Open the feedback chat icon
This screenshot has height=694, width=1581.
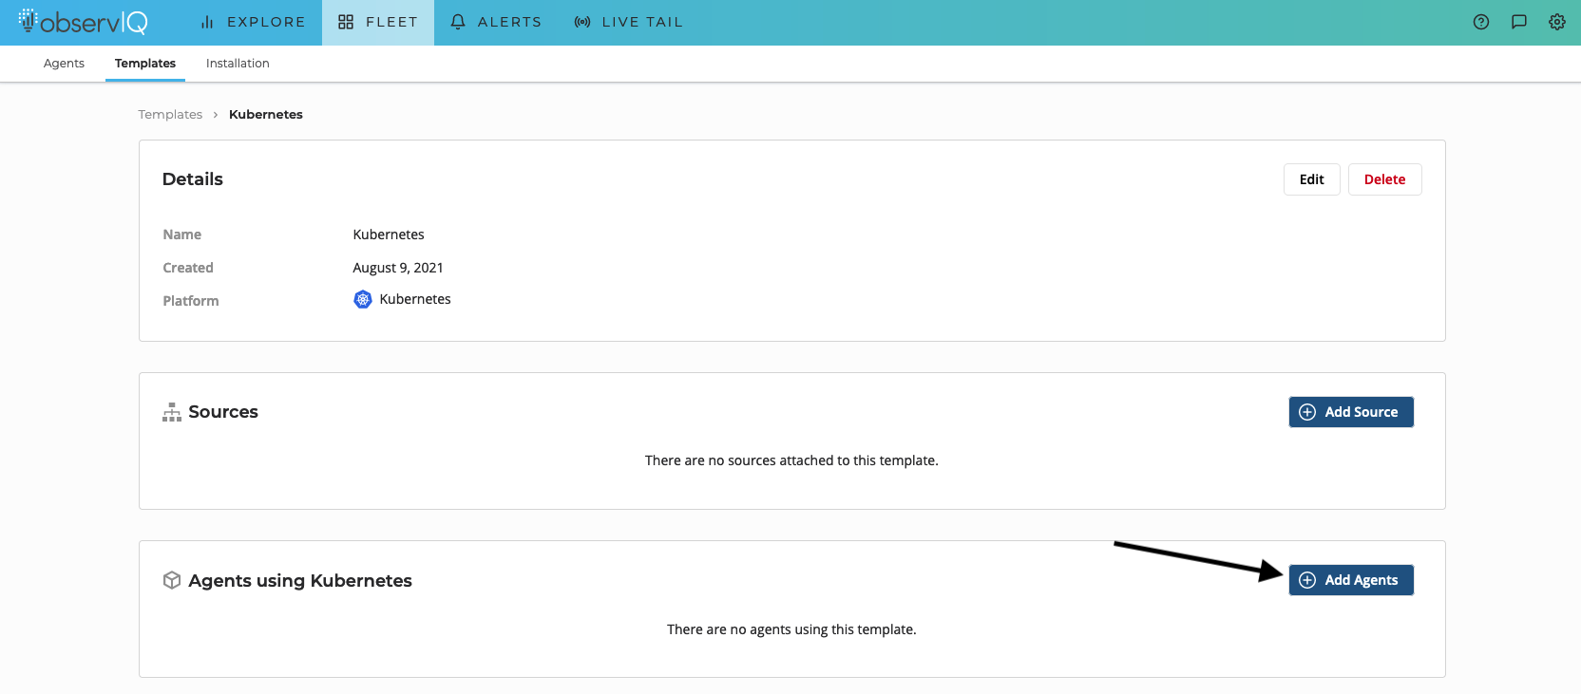1519,22
